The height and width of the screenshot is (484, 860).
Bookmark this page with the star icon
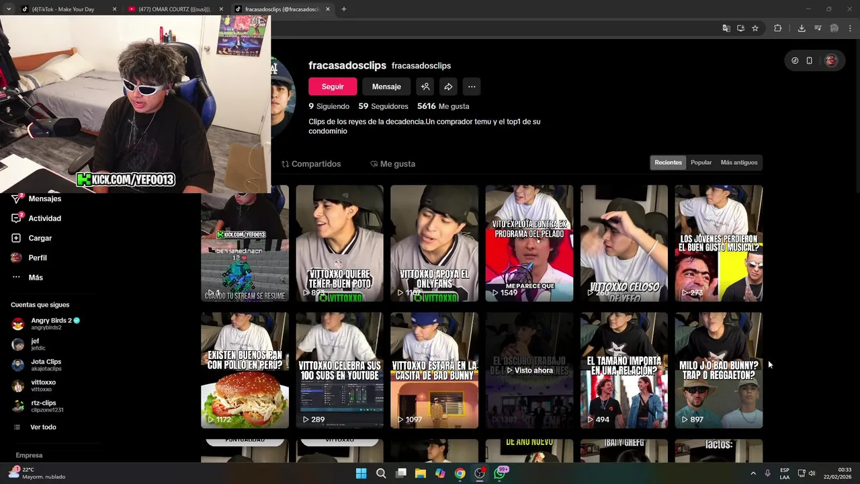coord(755,28)
